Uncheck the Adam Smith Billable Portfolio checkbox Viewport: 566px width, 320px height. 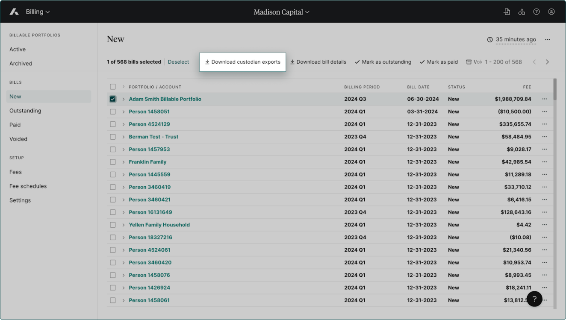pos(113,99)
